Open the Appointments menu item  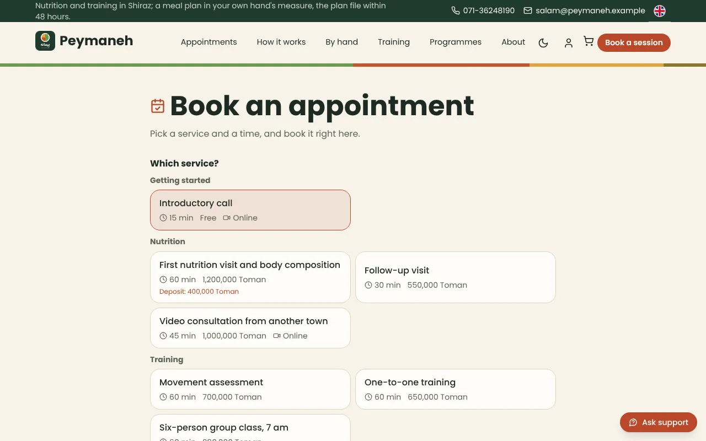(208, 42)
